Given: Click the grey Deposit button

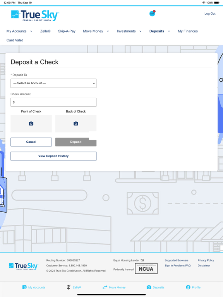Looking at the screenshot, I should click(x=76, y=142).
